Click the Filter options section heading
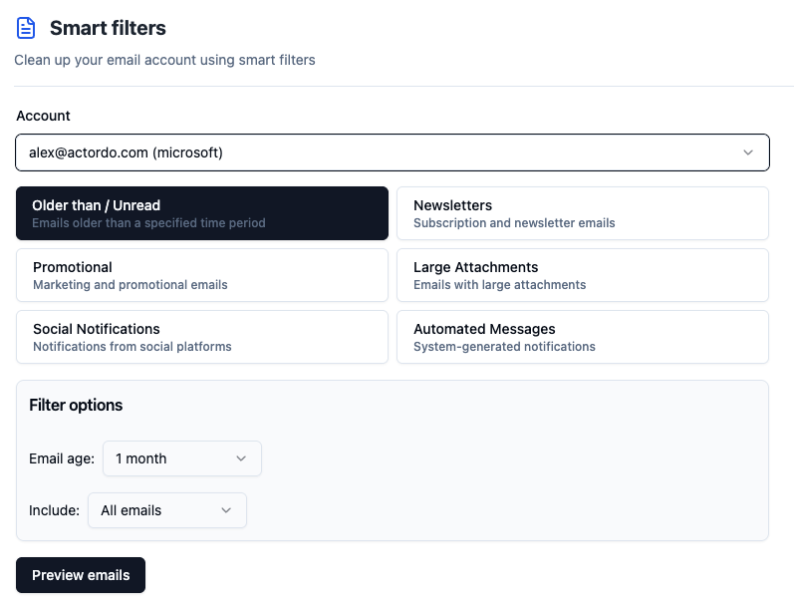794x604 pixels. click(x=76, y=405)
